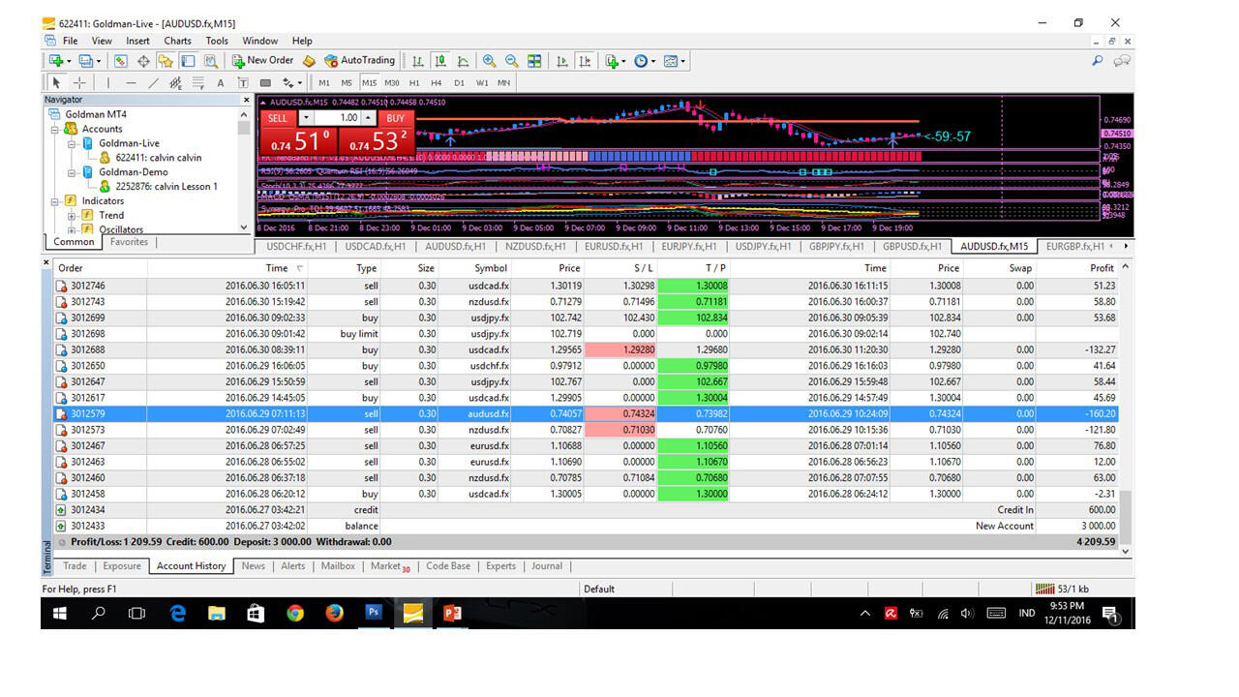The image size is (1239, 697).
Task: Toggle the Terminal window icon
Action: click(188, 60)
